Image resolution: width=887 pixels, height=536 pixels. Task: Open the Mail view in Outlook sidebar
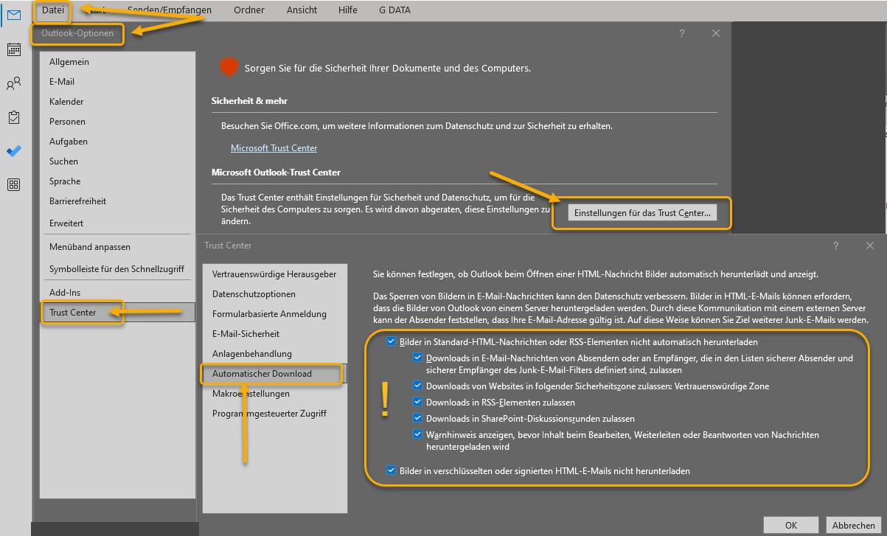13,15
